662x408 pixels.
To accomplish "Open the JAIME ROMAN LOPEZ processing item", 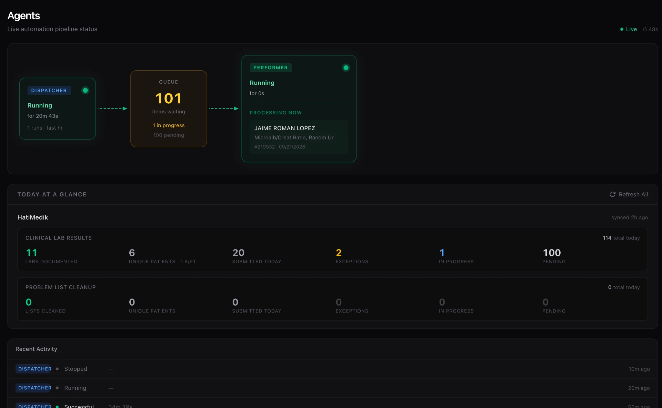I will coord(299,137).
